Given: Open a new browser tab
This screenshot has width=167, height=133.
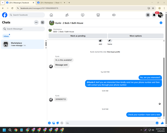Looking at the screenshot, I should [x=69, y=3].
